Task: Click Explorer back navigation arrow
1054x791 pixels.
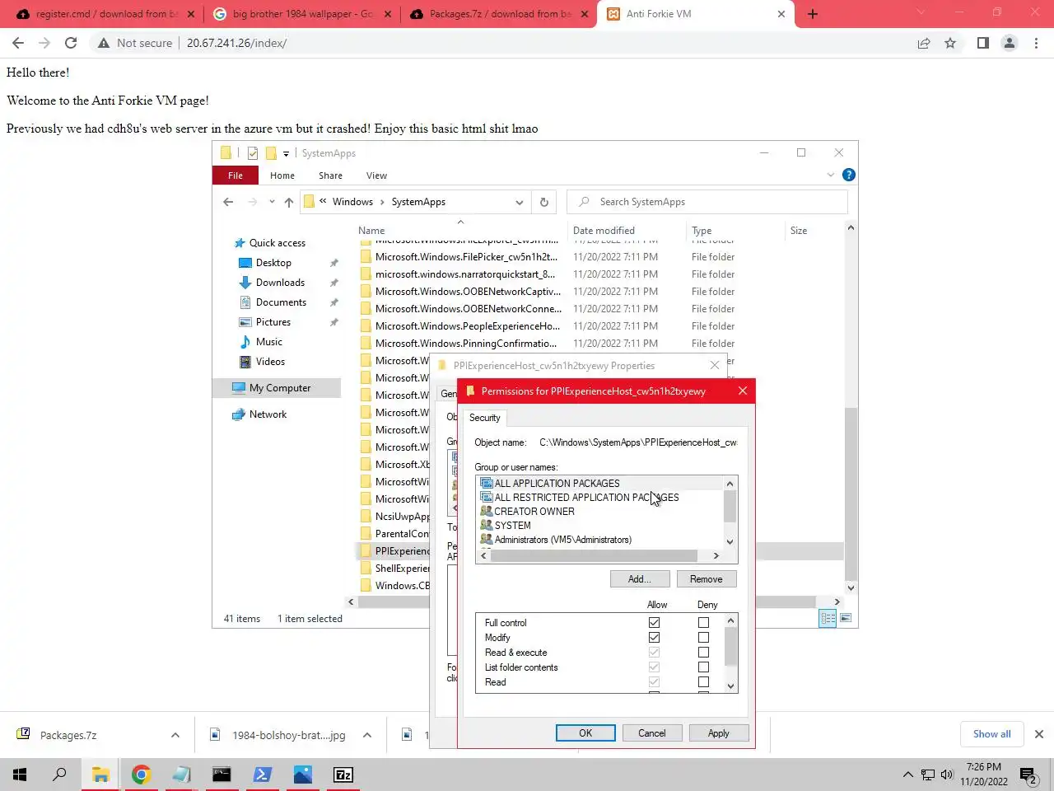Action: pyautogui.click(x=228, y=202)
